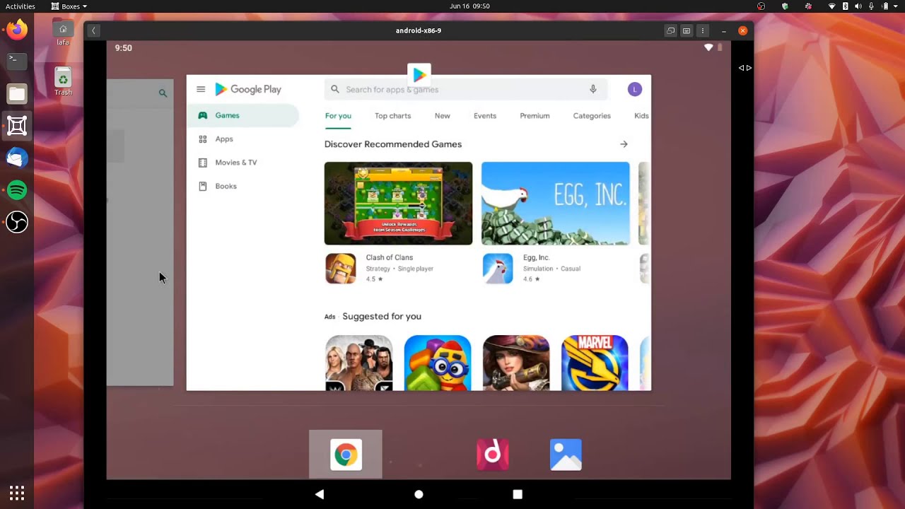Switch to the Top charts tab
The height and width of the screenshot is (509, 905).
pyautogui.click(x=392, y=116)
